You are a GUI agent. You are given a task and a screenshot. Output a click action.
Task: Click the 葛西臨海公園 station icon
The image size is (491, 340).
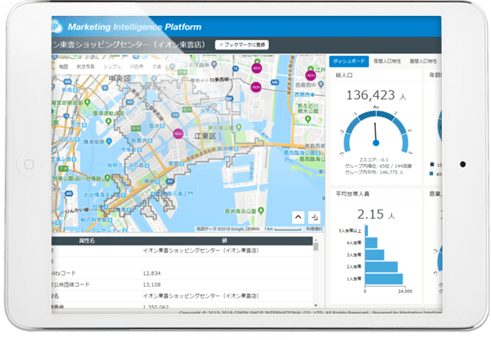point(318,153)
